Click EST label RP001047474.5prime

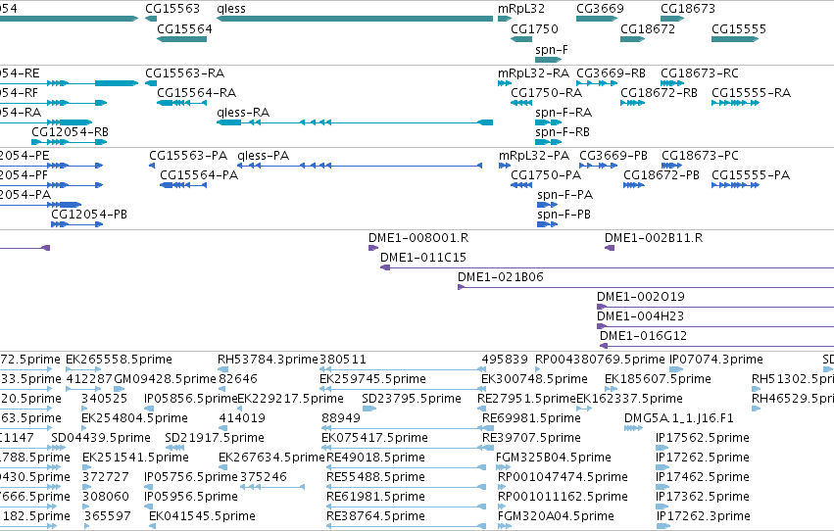point(563,477)
